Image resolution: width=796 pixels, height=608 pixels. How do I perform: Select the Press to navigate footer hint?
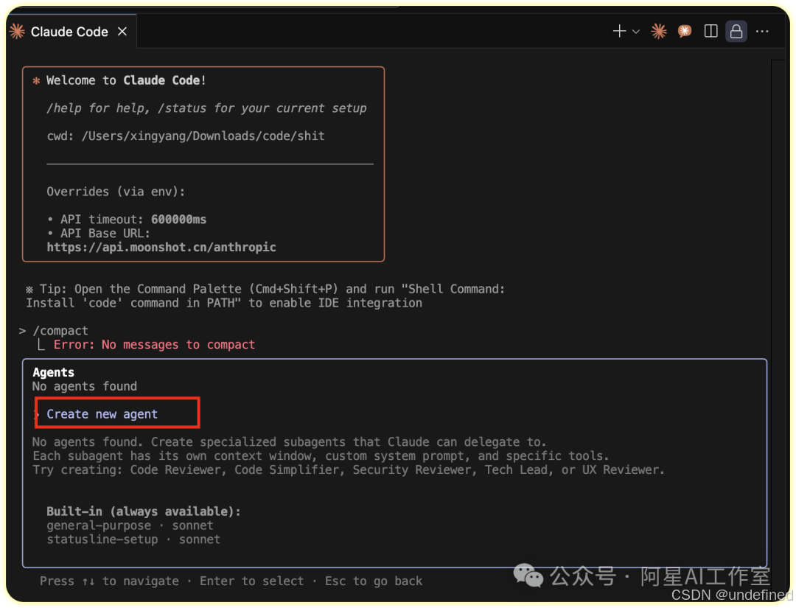tap(231, 581)
